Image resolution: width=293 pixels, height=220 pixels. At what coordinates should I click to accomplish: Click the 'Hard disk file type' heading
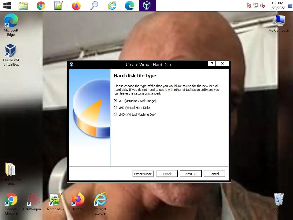click(135, 76)
